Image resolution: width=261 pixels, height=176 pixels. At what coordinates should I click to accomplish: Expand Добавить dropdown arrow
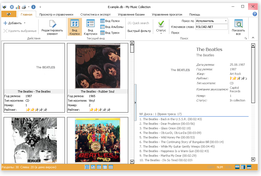click(x=25, y=23)
